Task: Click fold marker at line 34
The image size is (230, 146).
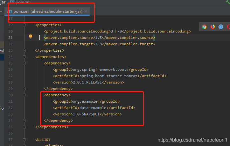Action: 24,120
